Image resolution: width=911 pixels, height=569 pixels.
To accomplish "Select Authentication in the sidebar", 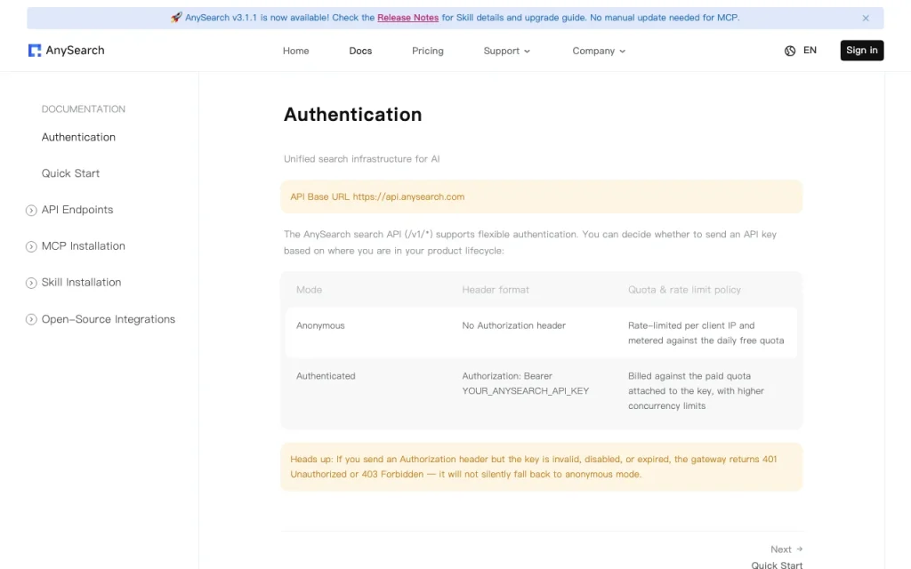I will coord(78,137).
